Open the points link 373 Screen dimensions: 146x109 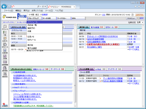tap(104, 15)
